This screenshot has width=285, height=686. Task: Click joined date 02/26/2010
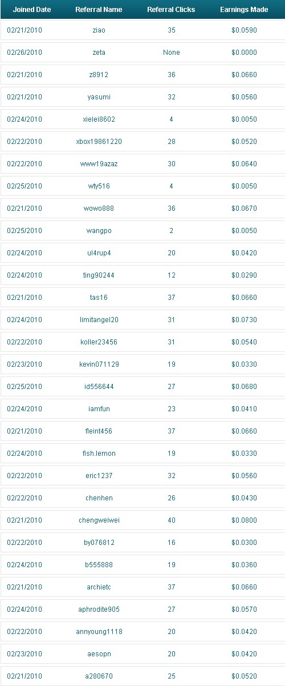pos(25,52)
